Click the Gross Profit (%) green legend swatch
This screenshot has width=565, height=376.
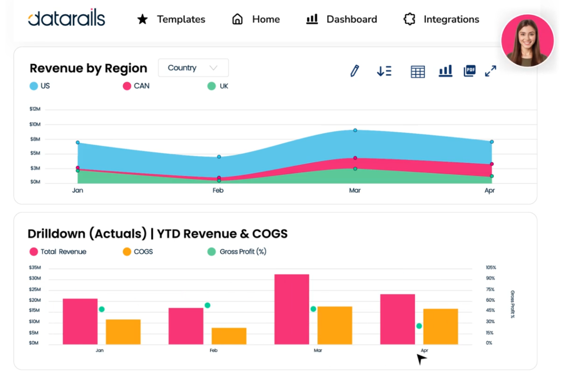(211, 251)
